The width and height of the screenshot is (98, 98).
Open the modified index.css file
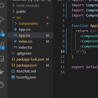tap(25, 42)
